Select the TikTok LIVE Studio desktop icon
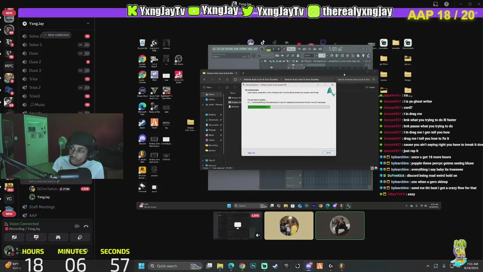The height and width of the screenshot is (272, 483). (178, 77)
